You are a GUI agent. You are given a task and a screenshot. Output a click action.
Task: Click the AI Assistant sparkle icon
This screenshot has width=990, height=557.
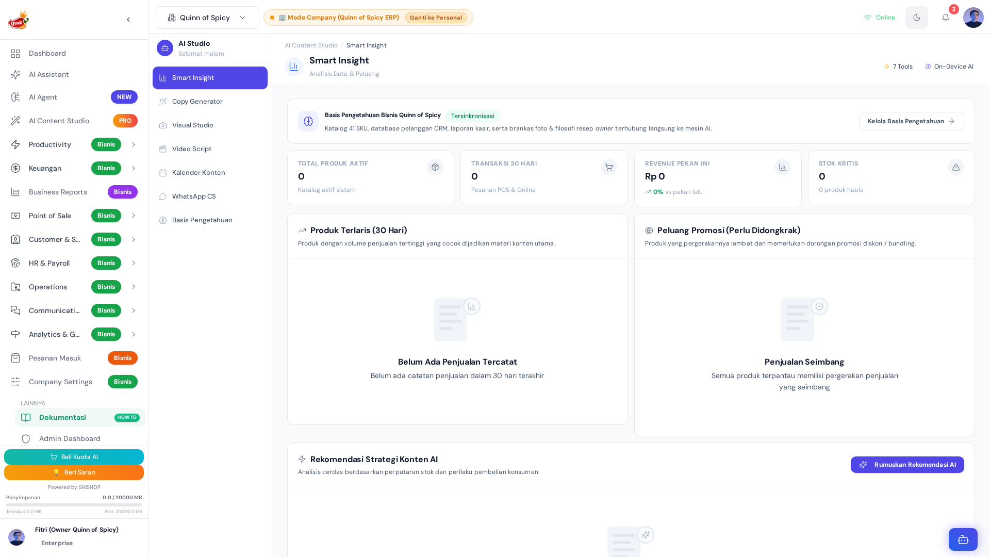click(15, 75)
